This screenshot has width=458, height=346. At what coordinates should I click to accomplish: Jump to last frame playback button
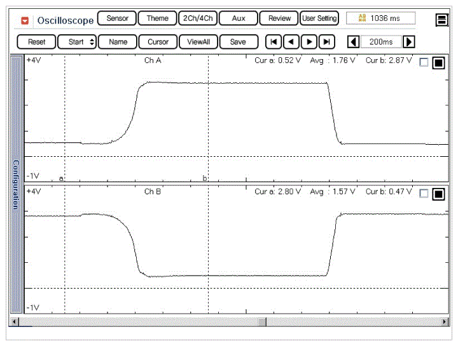(x=326, y=42)
